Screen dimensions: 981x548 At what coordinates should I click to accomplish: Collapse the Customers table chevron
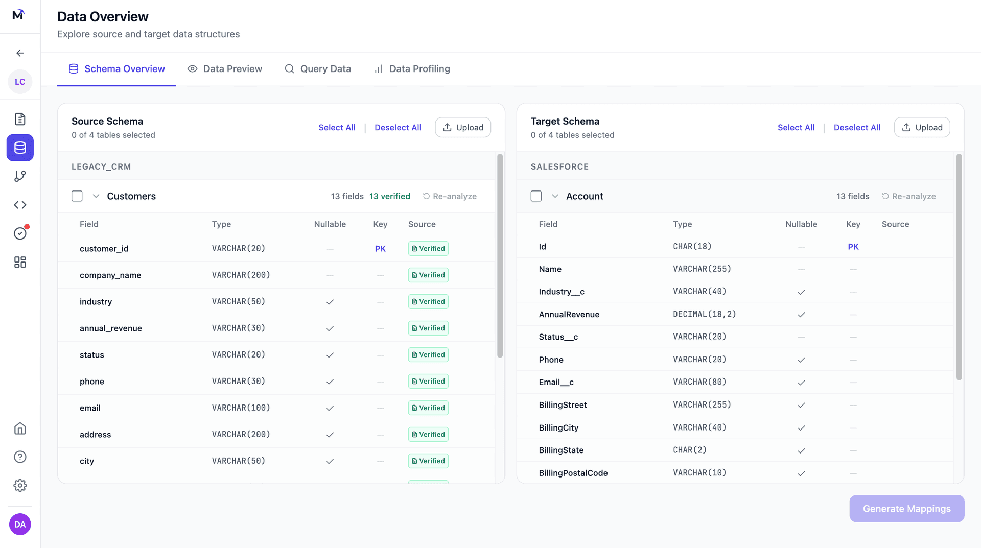point(96,196)
